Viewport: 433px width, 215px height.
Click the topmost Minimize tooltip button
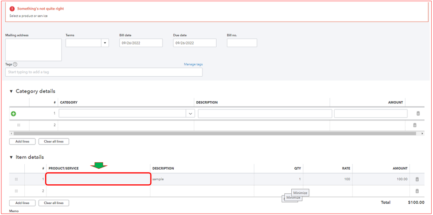coord(300,193)
